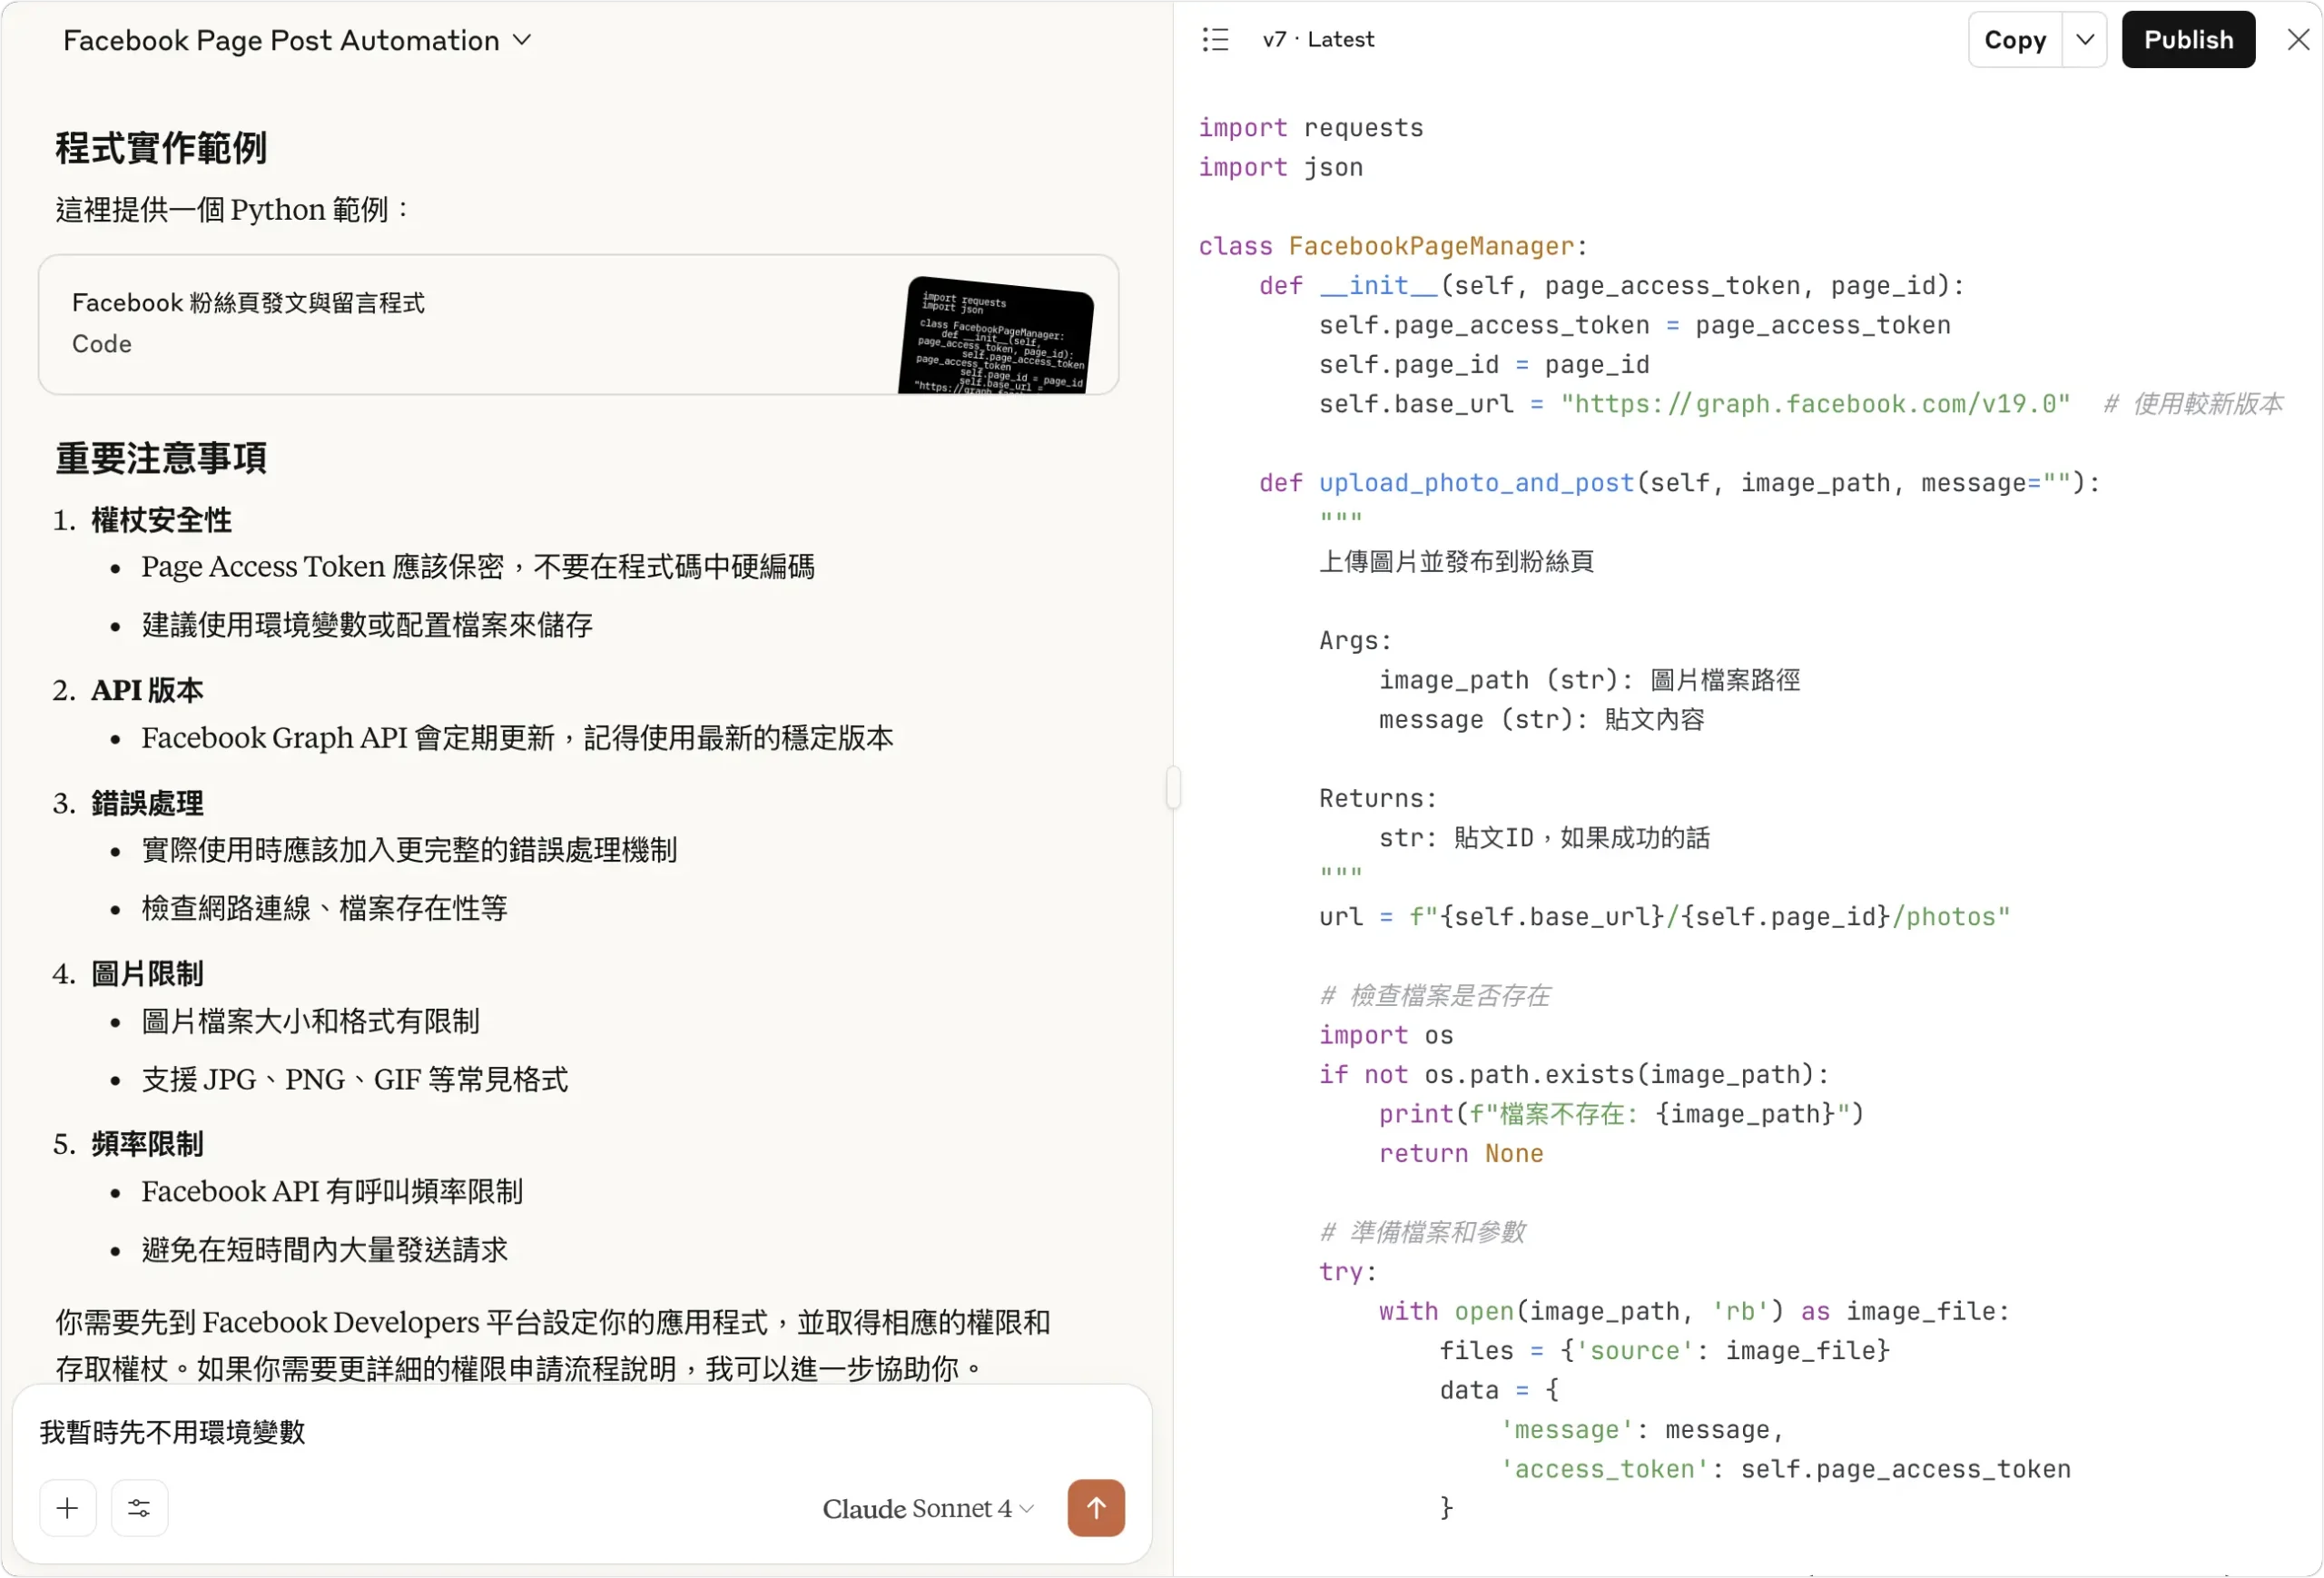The width and height of the screenshot is (2324, 1578).
Task: Click the 建議使用環境變數或配置檔案來儲存 bullet
Action: pyautogui.click(x=367, y=625)
